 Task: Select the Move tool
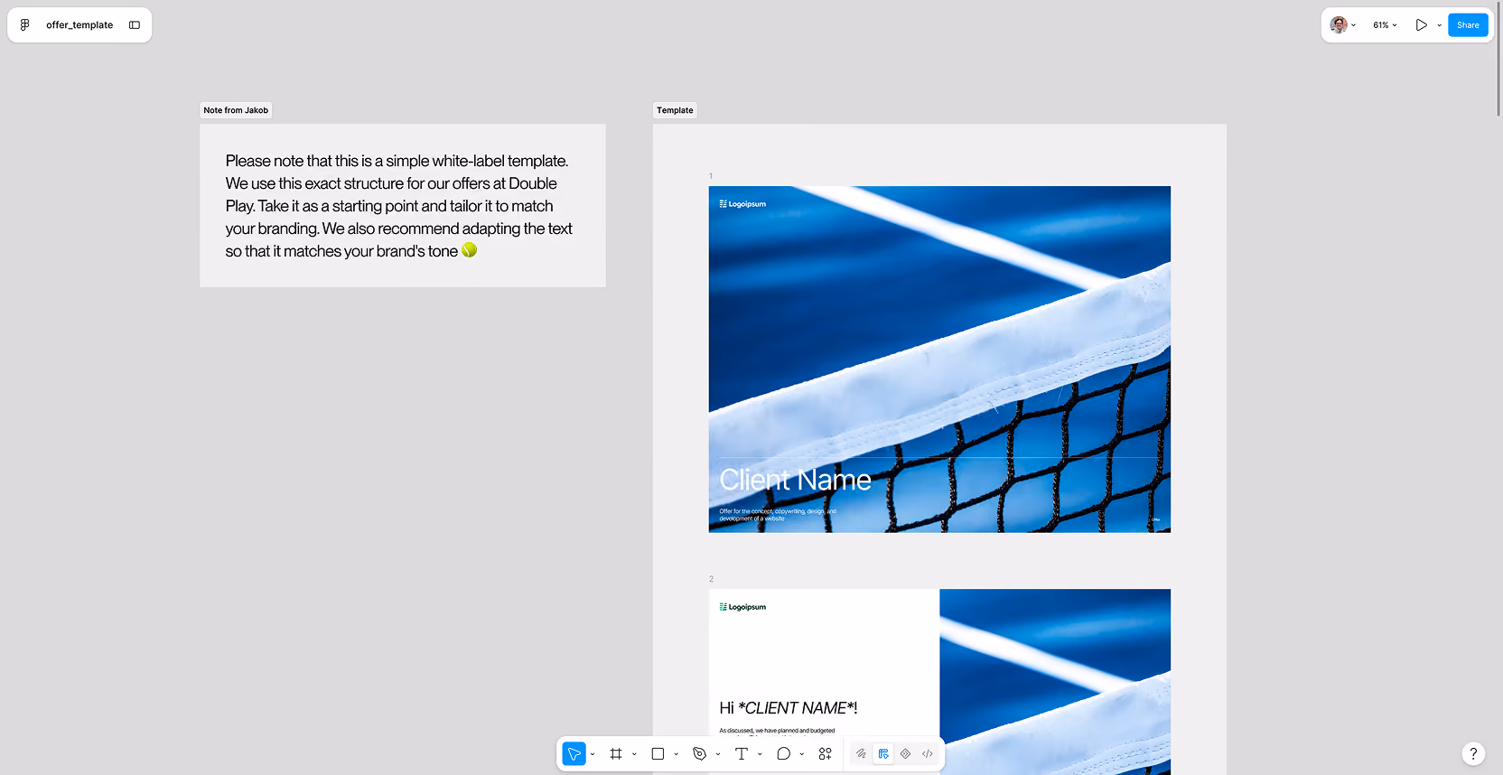tap(574, 754)
